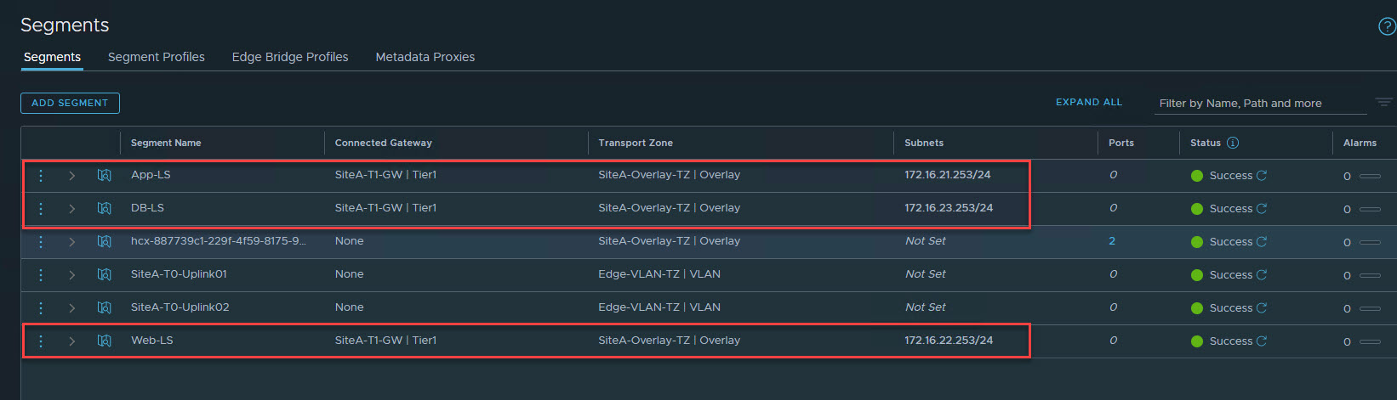Expand the DB-LS segment row
This screenshot has height=400, width=1397.
tap(72, 208)
